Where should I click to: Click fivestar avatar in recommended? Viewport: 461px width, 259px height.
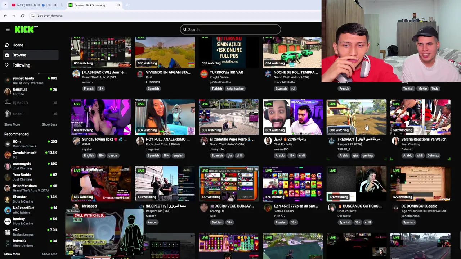(8, 199)
